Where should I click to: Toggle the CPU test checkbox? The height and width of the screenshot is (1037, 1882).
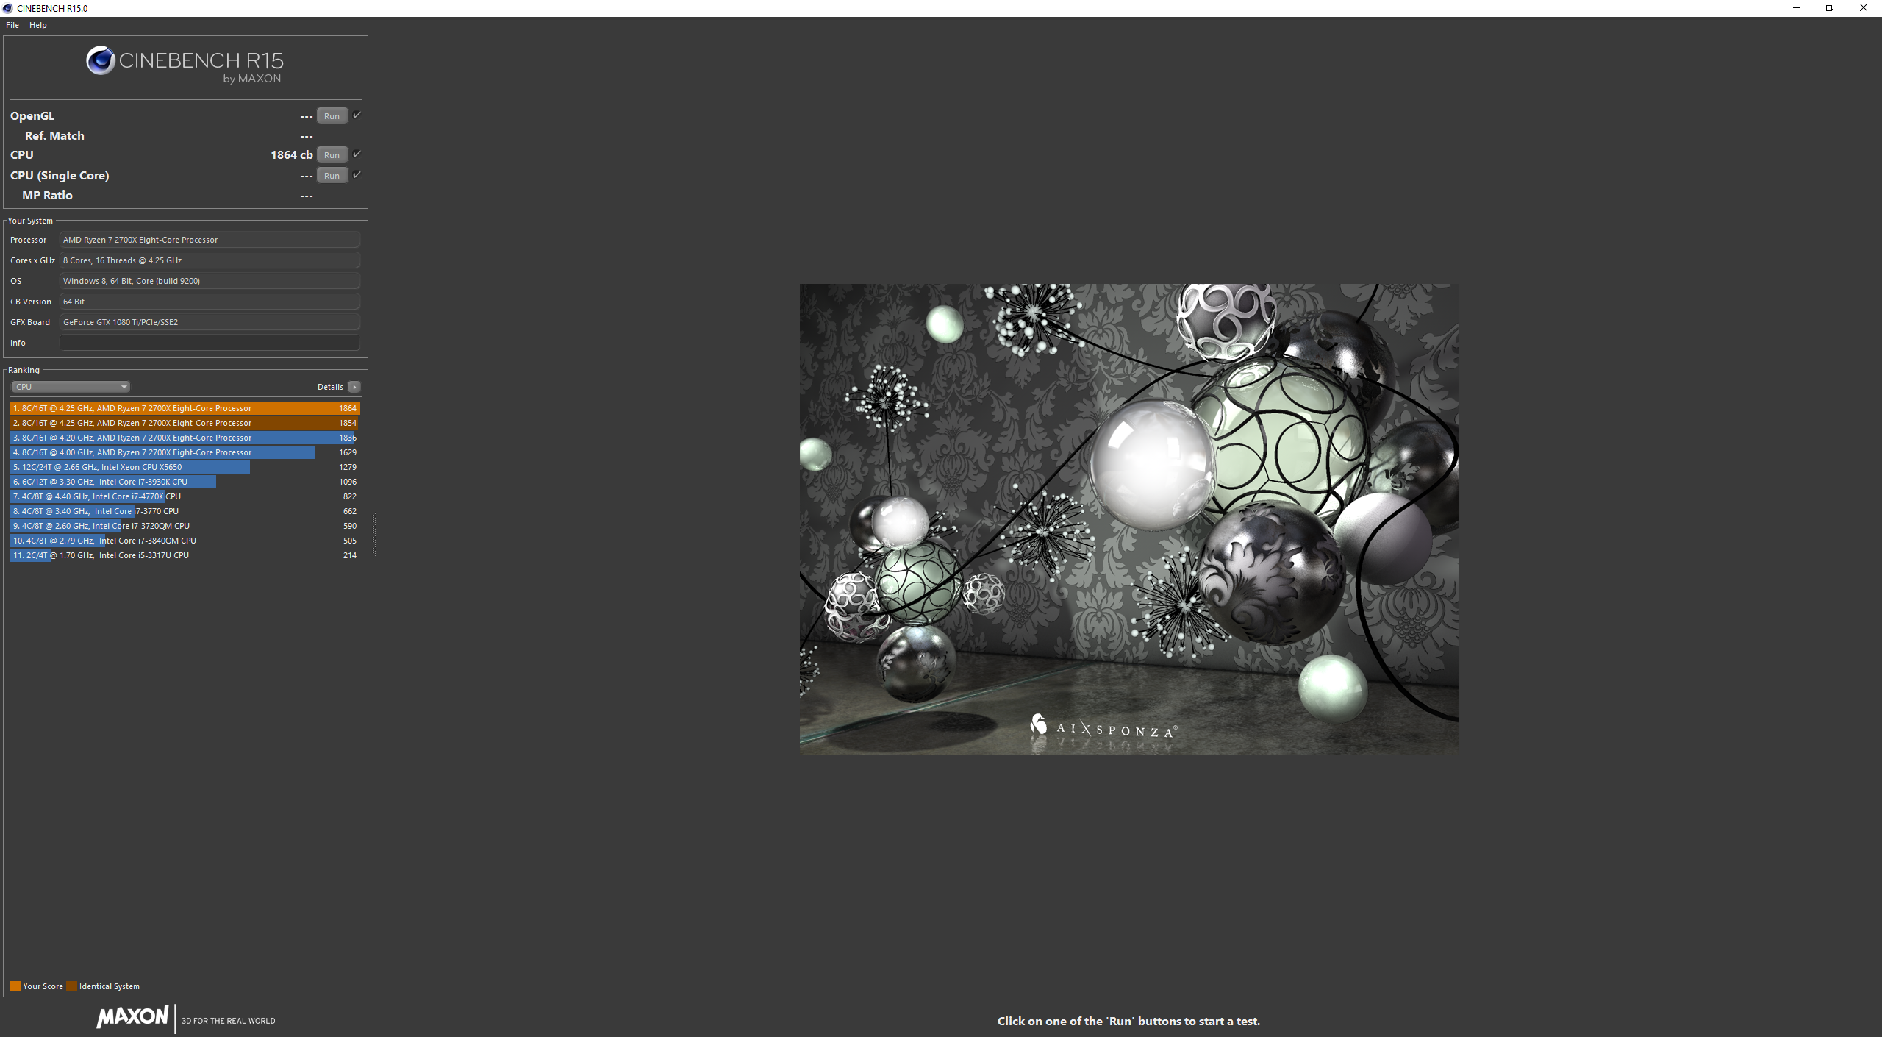tap(357, 154)
